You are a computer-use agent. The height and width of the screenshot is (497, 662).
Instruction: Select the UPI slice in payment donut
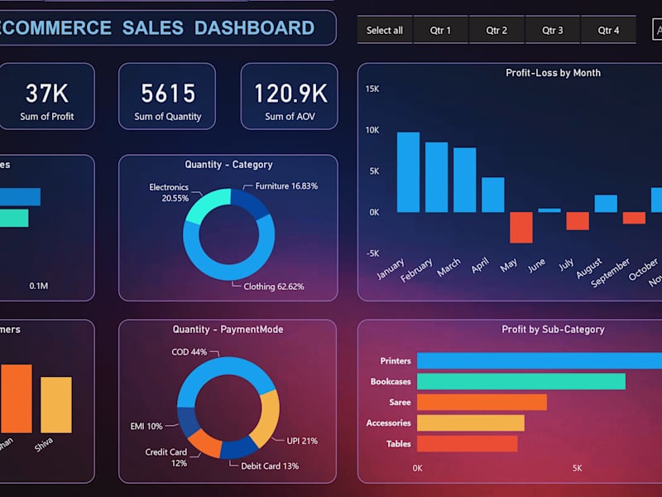(268, 417)
